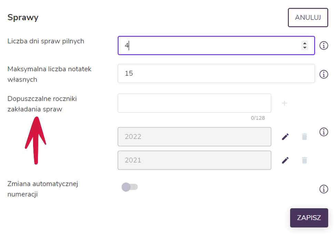Click info icon for Zmiana automatycznej numeracji
This screenshot has height=234, width=335.
tap(324, 189)
